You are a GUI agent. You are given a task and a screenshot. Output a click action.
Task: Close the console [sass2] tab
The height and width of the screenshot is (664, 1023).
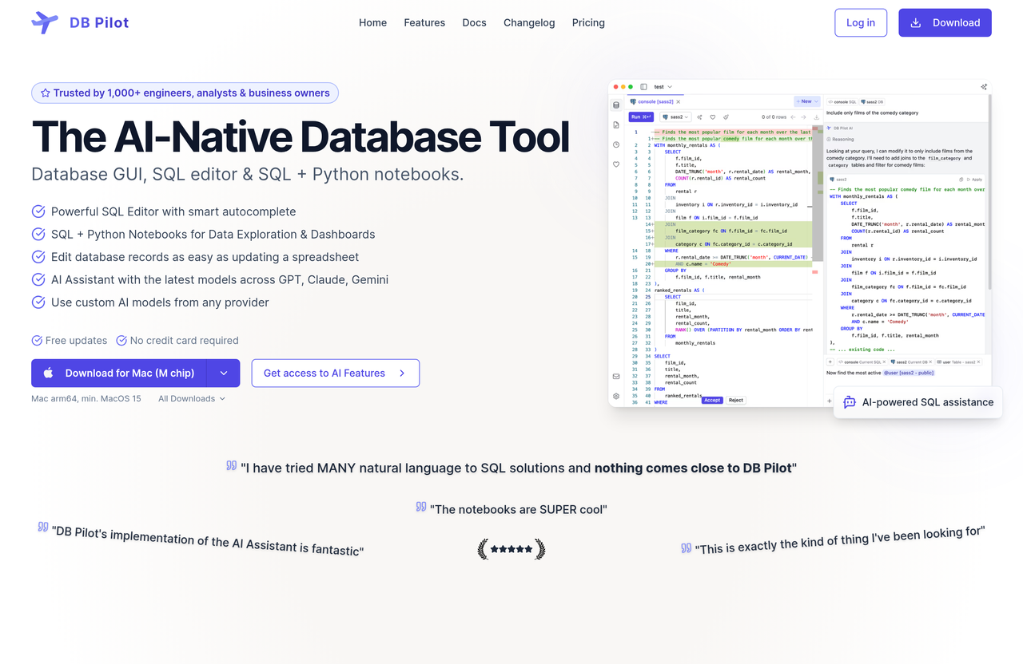coord(678,101)
